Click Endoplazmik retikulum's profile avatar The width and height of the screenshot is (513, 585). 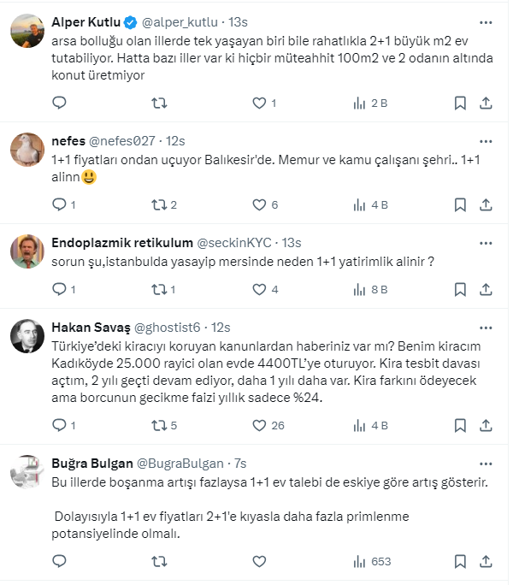[x=27, y=251]
